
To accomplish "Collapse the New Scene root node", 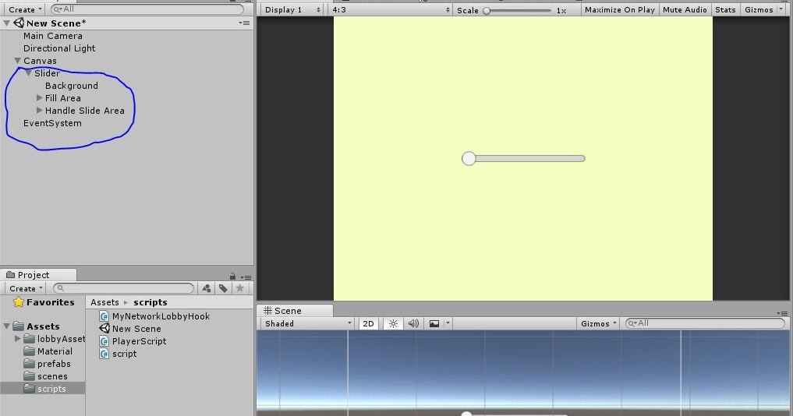I will [6, 23].
